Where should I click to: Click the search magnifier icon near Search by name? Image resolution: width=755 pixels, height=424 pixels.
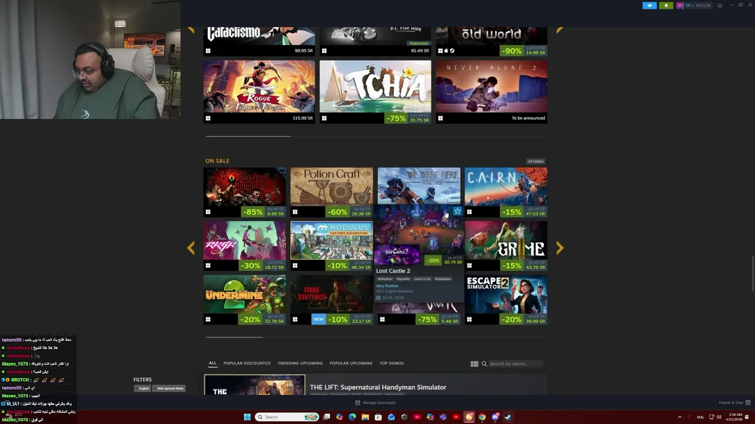pos(484,364)
